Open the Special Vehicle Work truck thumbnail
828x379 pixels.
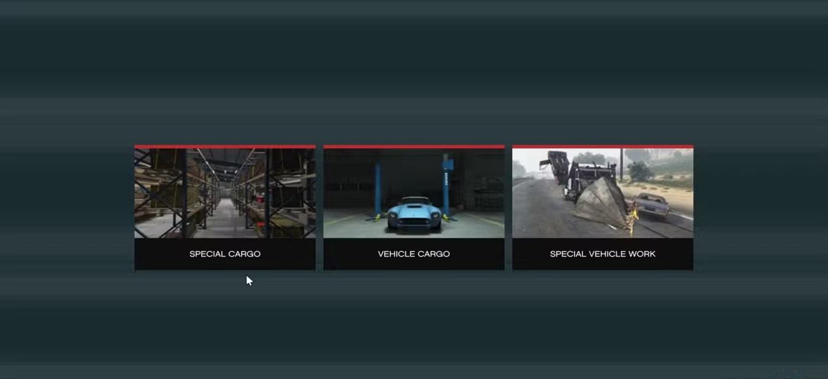(603, 193)
